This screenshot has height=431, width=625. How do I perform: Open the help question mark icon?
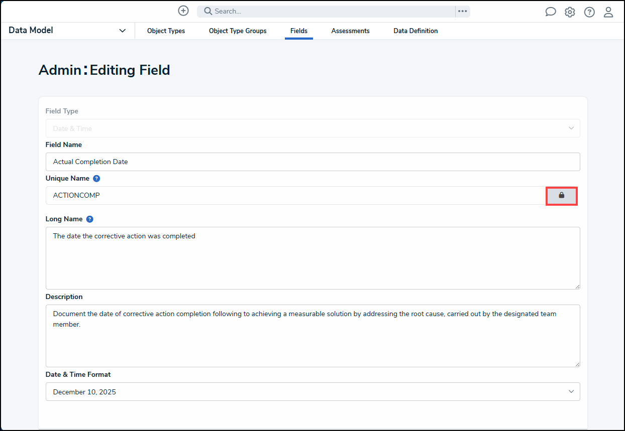point(589,12)
